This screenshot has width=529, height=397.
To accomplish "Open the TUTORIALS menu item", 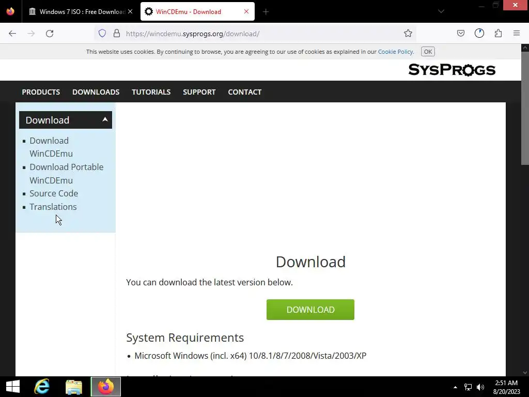I will (151, 92).
